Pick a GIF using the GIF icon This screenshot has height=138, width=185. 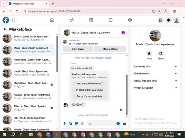(82, 123)
